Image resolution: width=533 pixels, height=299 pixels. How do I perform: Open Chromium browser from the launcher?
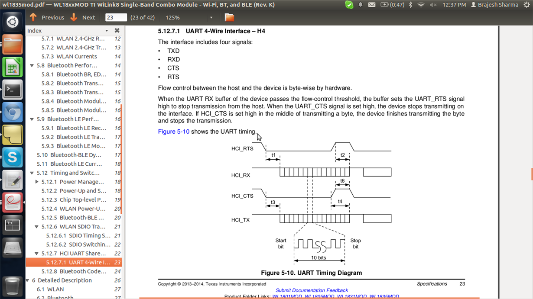point(13,113)
